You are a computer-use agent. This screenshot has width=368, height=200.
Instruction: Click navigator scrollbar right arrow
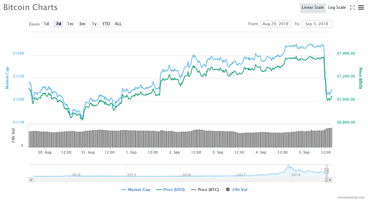330,180
